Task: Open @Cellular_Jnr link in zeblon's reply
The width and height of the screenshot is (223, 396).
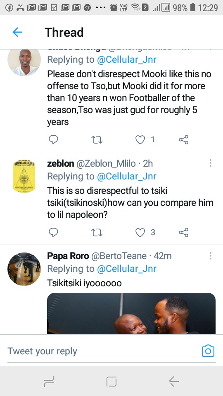Action: (x=127, y=176)
